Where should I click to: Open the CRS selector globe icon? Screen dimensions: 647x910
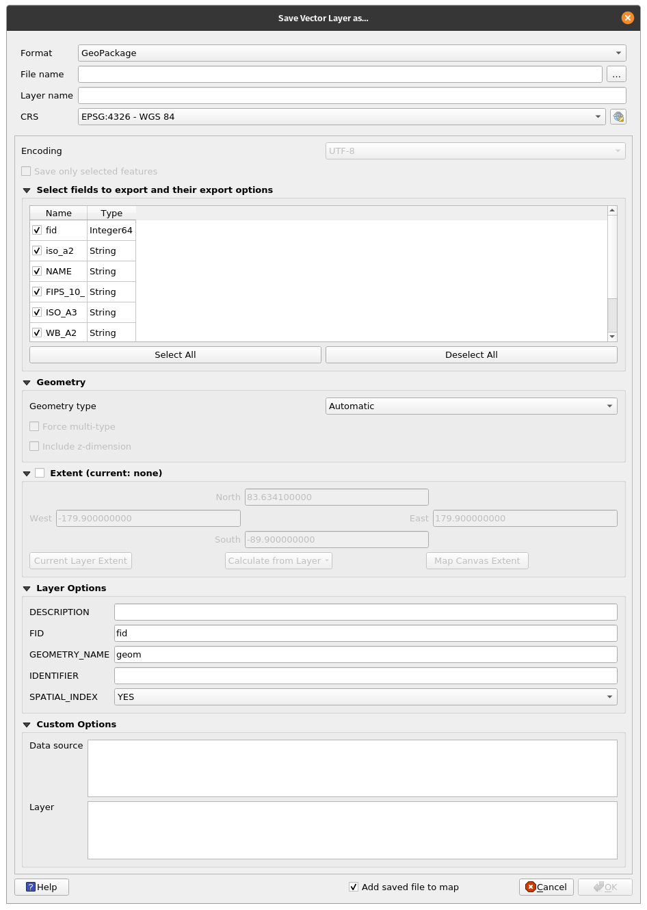(x=618, y=116)
